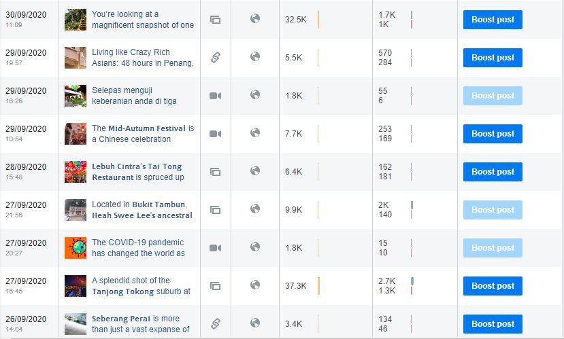Open the Lebuh Cintra's Tai Tong Restaurant post
Image resolution: width=564 pixels, height=339 pixels.
pos(138,172)
